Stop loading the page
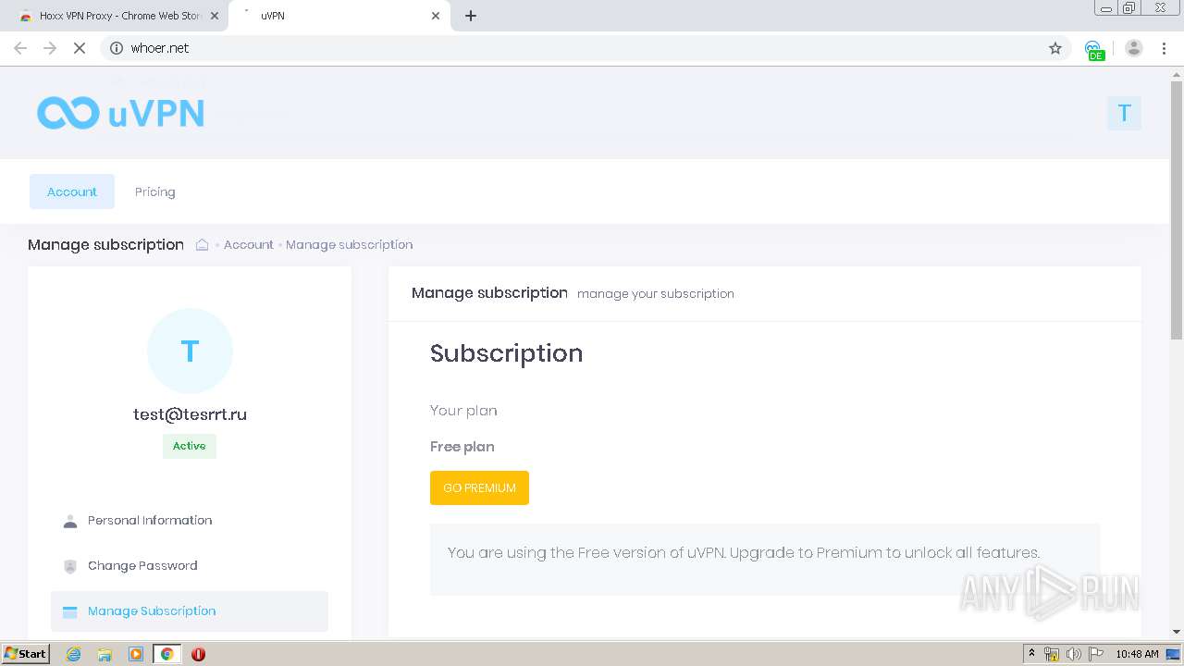Screen dimensions: 1184x666 point(80,48)
